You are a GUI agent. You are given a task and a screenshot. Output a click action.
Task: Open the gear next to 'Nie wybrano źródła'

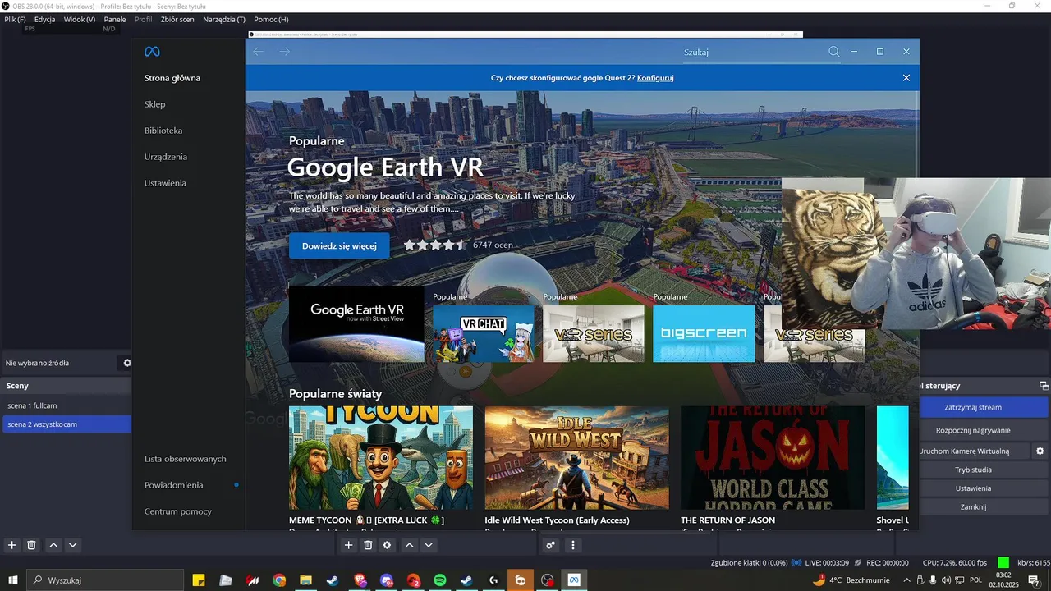[x=127, y=363]
